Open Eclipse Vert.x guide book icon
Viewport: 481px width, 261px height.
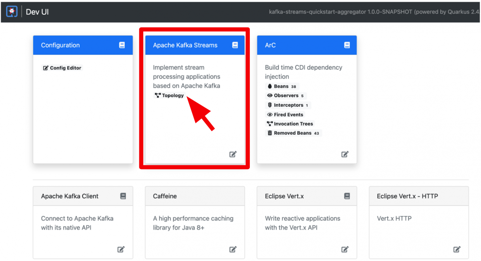tap(347, 196)
